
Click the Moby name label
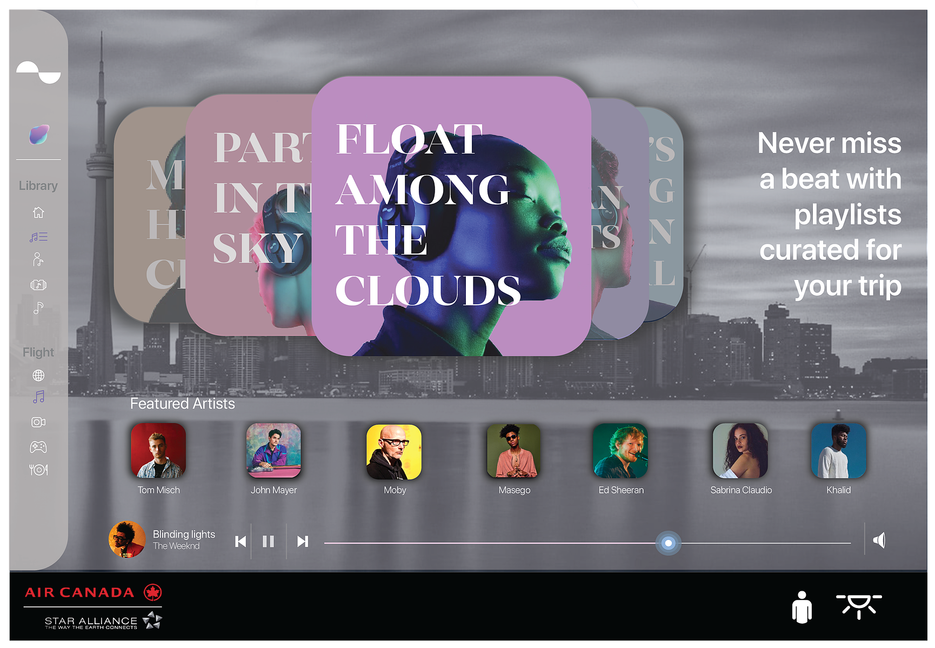[395, 490]
